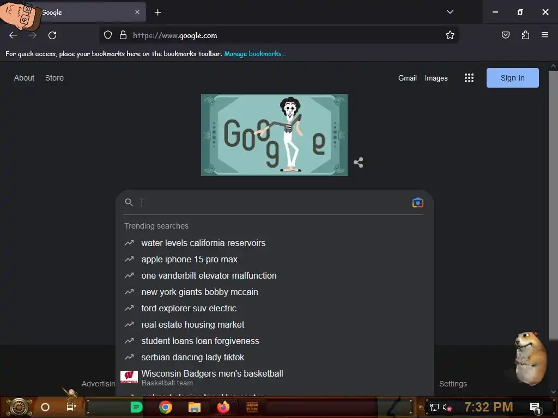Screen dimensions: 558x418
Task: Open the network icon in system tray
Action: 434,407
